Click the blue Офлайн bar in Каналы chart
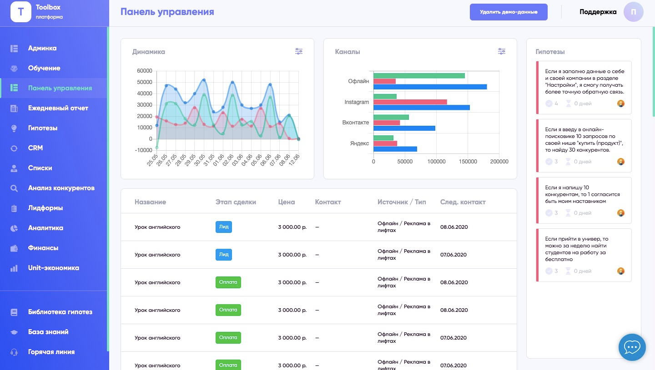 click(x=430, y=87)
